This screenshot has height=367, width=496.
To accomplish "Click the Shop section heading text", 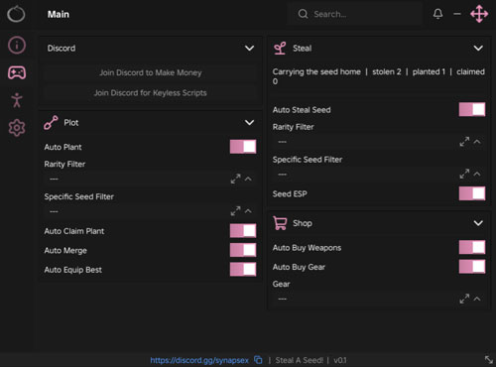I will 303,223.
